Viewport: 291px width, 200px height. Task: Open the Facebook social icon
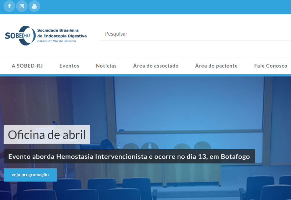click(9, 6)
